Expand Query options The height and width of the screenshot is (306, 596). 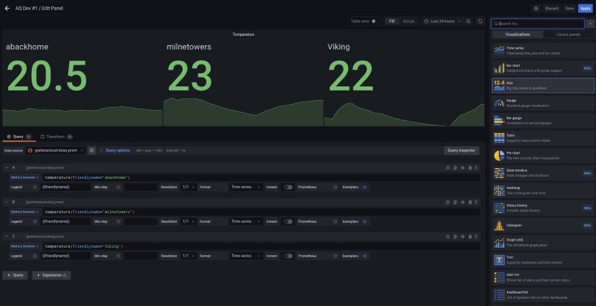pyautogui.click(x=117, y=150)
